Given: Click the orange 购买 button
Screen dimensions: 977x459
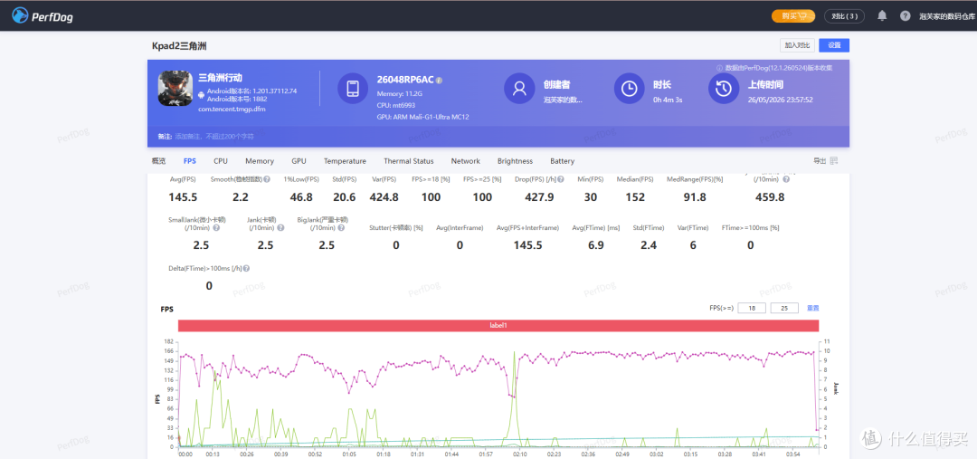Looking at the screenshot, I should pos(793,16).
